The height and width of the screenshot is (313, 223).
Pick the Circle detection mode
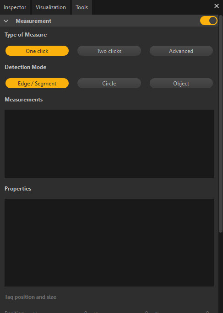109,83
